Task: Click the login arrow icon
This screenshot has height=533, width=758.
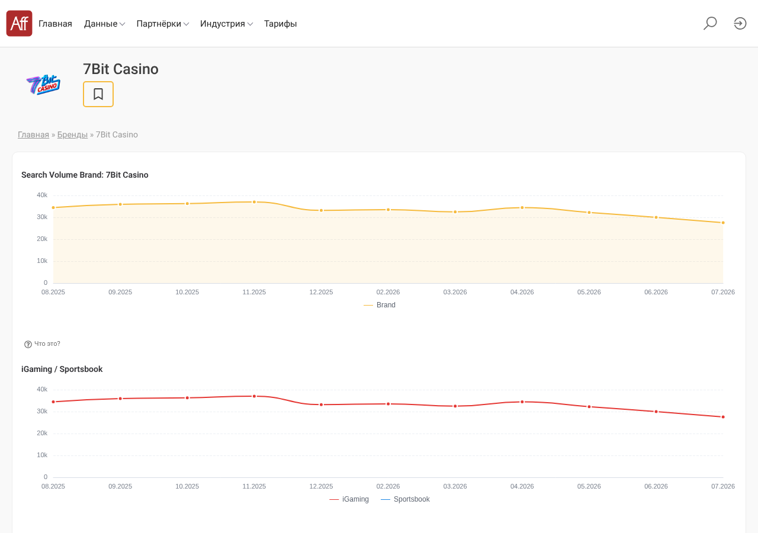Action: 740,24
